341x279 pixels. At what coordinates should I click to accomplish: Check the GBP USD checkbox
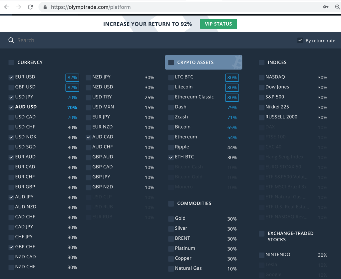(x=11, y=87)
